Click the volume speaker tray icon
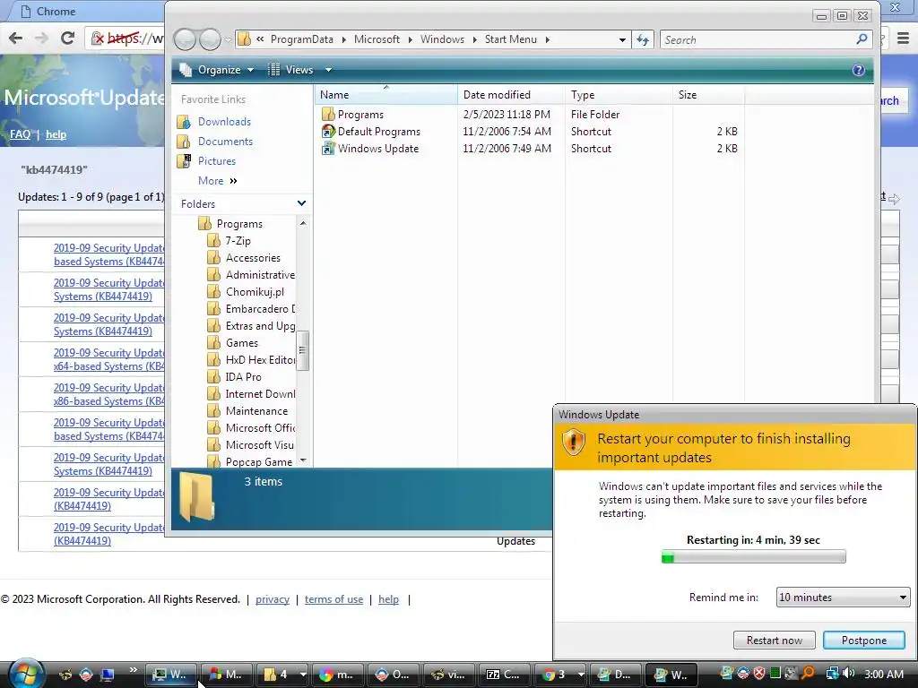Viewport: 918px width, 688px height. coord(849,674)
